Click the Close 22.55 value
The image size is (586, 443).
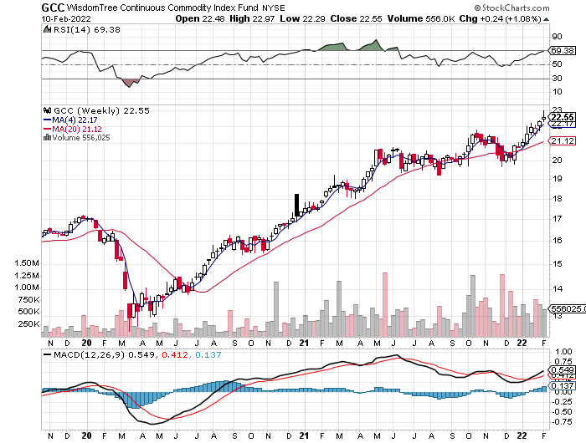point(356,18)
